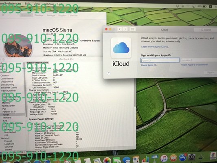Select Diagnostics in the hardware list

coord(7,81)
